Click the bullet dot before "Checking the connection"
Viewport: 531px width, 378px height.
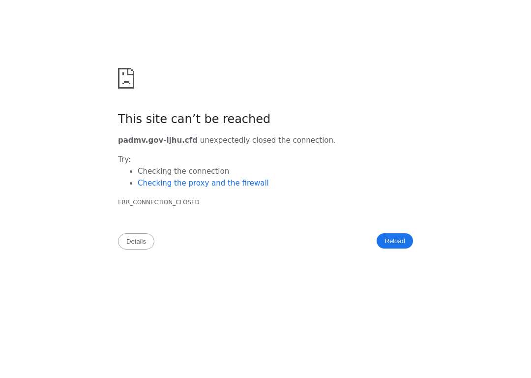[x=131, y=172]
